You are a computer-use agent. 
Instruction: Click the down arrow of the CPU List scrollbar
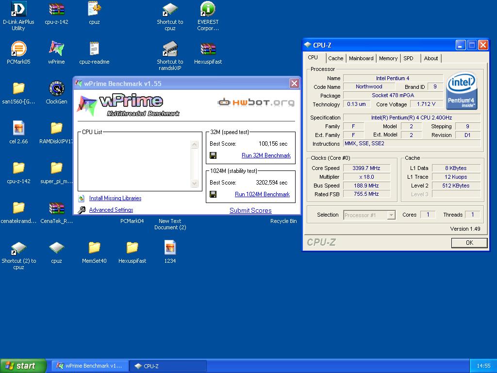(194, 183)
